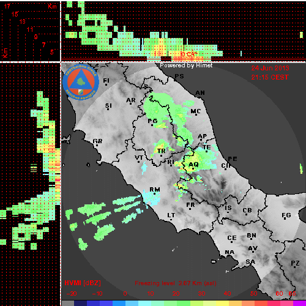Pick the 40 dBZ scale value
The width and height of the screenshot is (306, 306).
pos(227,294)
